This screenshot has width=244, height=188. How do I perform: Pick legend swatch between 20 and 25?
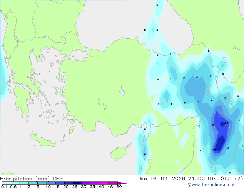click(x=69, y=183)
